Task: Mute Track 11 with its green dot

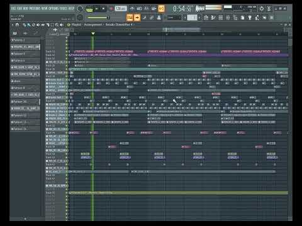Action: pyautogui.click(x=67, y=51)
